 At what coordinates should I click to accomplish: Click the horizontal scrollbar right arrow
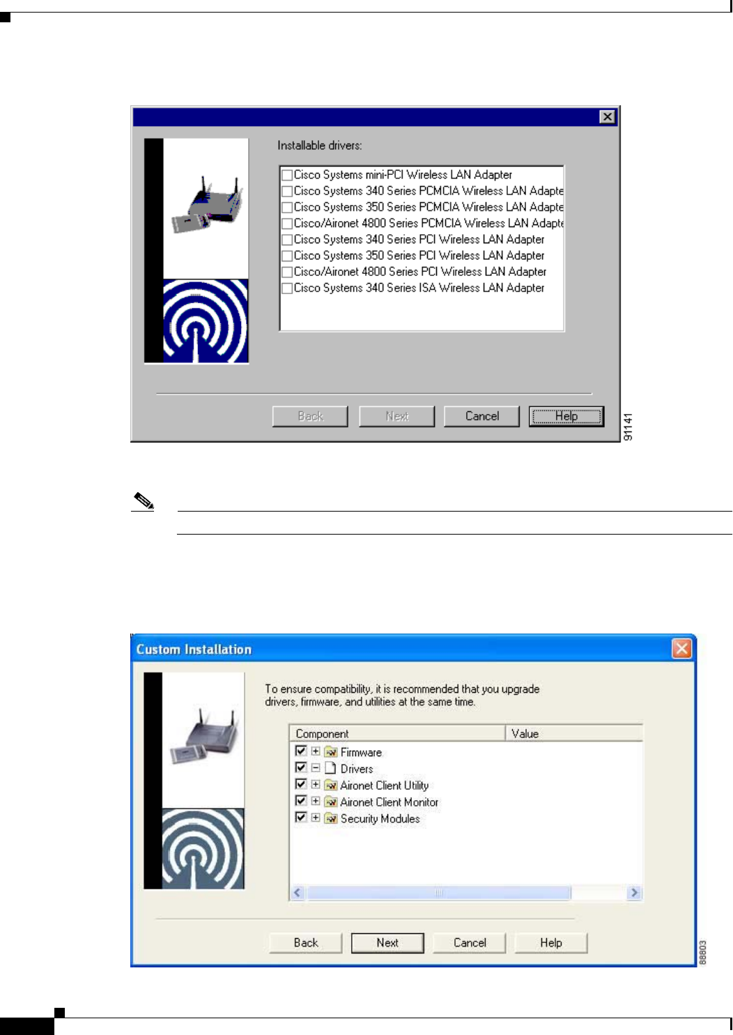coord(633,892)
